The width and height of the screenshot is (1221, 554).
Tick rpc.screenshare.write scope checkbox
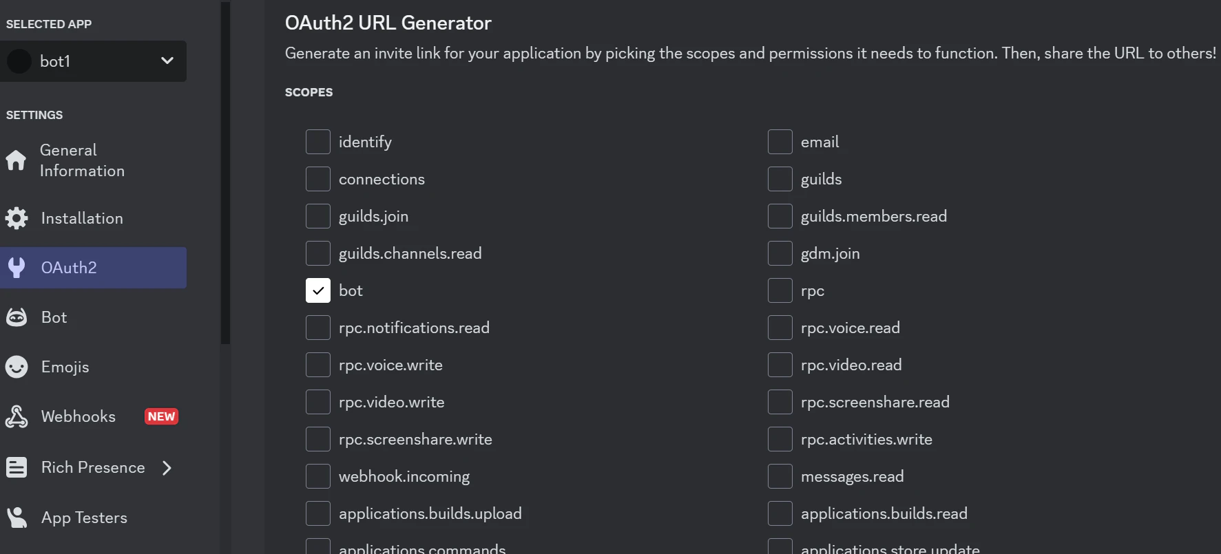(x=318, y=439)
